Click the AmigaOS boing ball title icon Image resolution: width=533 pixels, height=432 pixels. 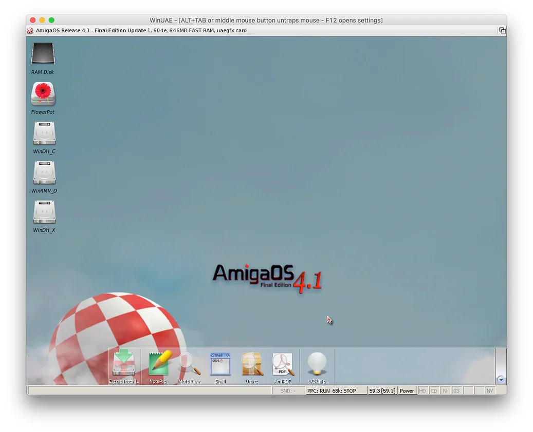pos(30,31)
